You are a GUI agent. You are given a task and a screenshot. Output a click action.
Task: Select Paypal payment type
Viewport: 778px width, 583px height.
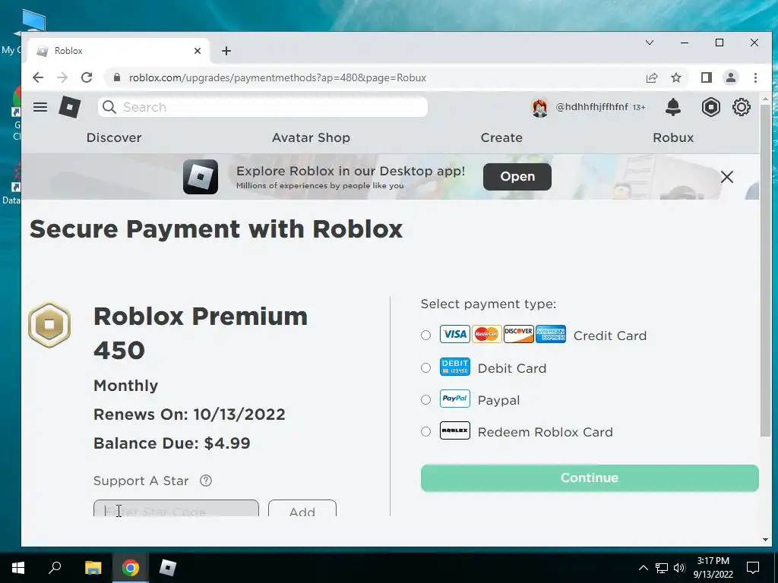click(425, 399)
